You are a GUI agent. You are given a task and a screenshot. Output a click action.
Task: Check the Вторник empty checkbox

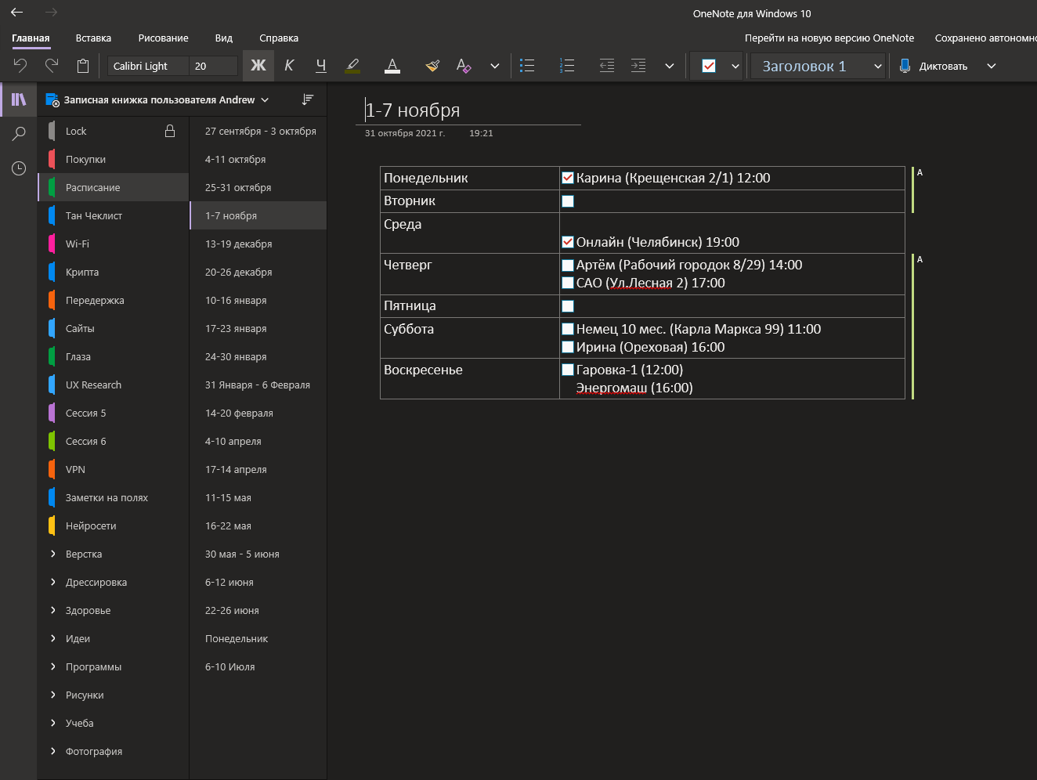(568, 201)
